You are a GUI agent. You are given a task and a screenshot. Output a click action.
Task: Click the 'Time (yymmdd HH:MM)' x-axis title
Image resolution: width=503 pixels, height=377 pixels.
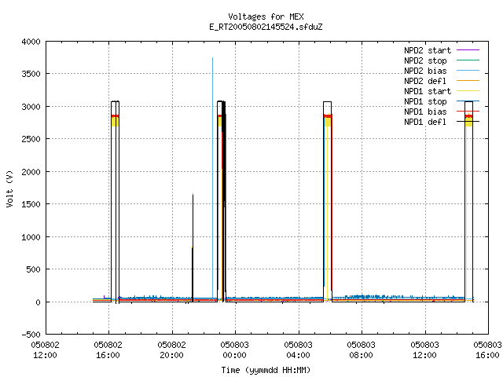pyautogui.click(x=266, y=370)
